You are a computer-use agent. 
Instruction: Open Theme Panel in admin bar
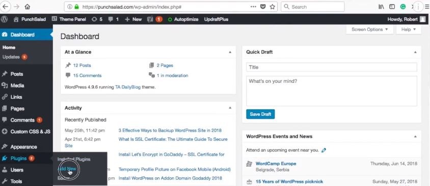[x=69, y=19]
